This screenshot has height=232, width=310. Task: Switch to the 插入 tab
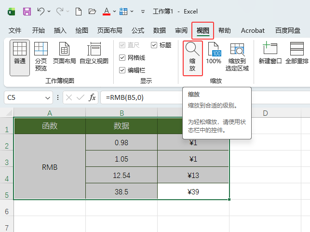pyautogui.click(x=60, y=30)
